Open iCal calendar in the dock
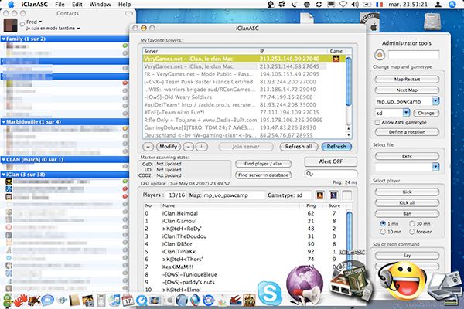Image resolution: width=464 pixels, height=309 pixels. tap(128, 301)
